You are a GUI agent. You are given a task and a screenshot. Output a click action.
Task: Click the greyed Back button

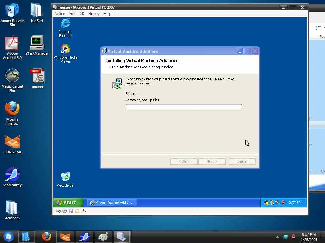tap(184, 161)
